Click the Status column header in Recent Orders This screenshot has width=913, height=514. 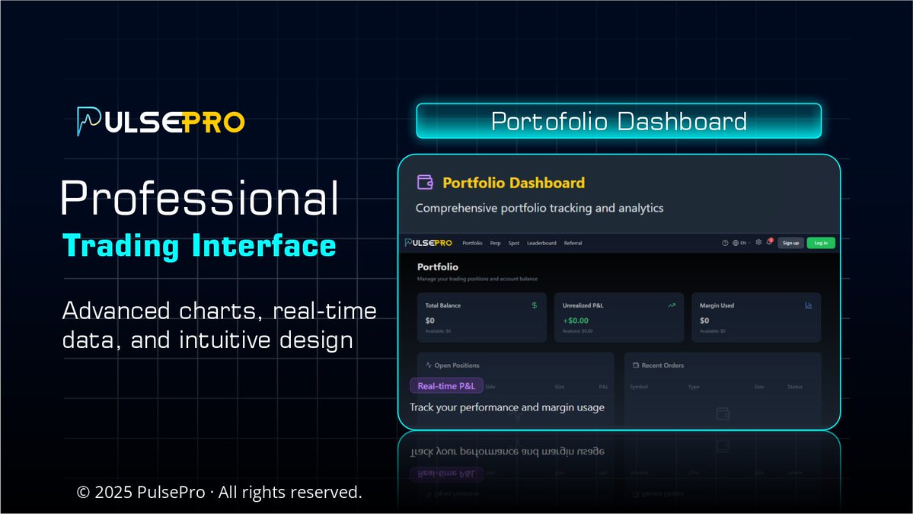[795, 387]
